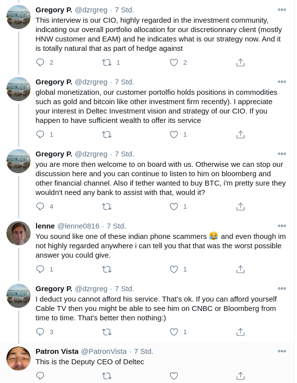Share the 'welcome to on board' tweet

(x=240, y=207)
